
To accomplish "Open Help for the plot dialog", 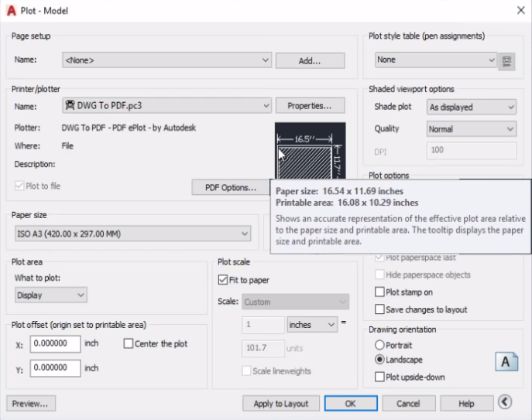I will click(x=467, y=404).
